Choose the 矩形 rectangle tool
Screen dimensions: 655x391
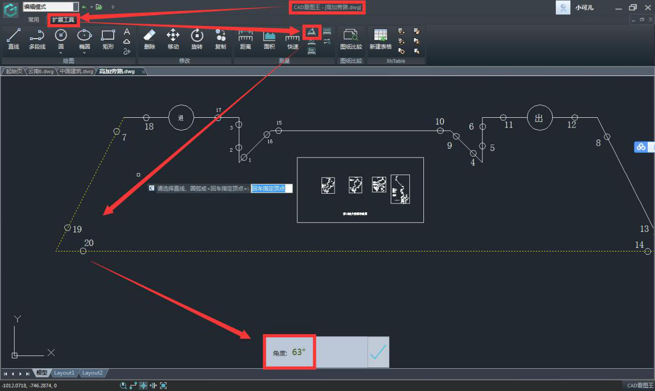tap(108, 39)
